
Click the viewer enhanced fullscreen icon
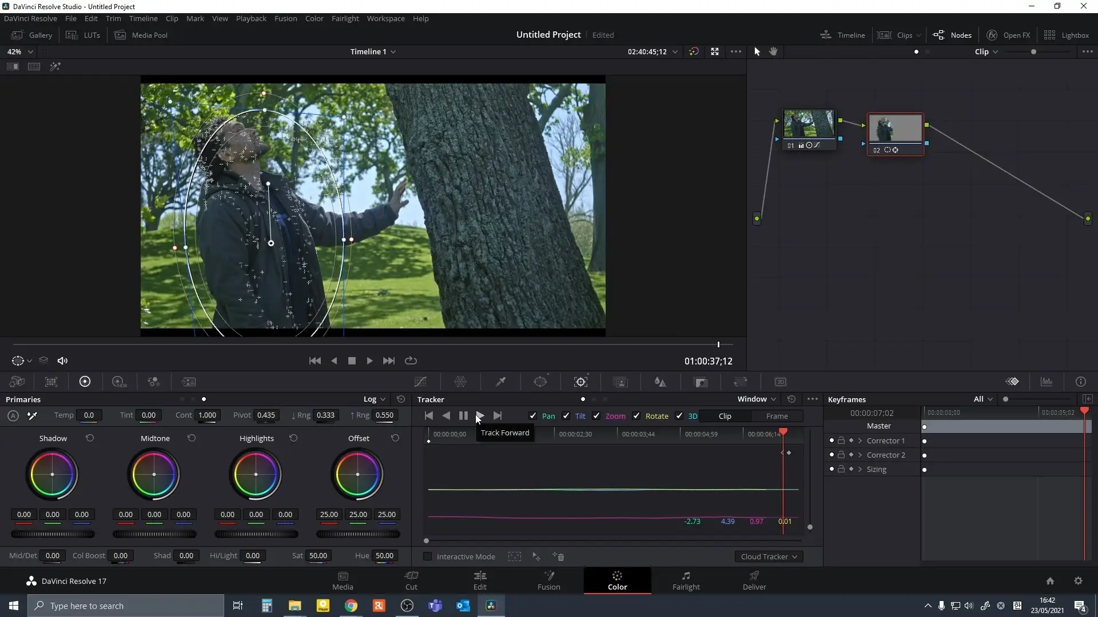tap(715, 51)
